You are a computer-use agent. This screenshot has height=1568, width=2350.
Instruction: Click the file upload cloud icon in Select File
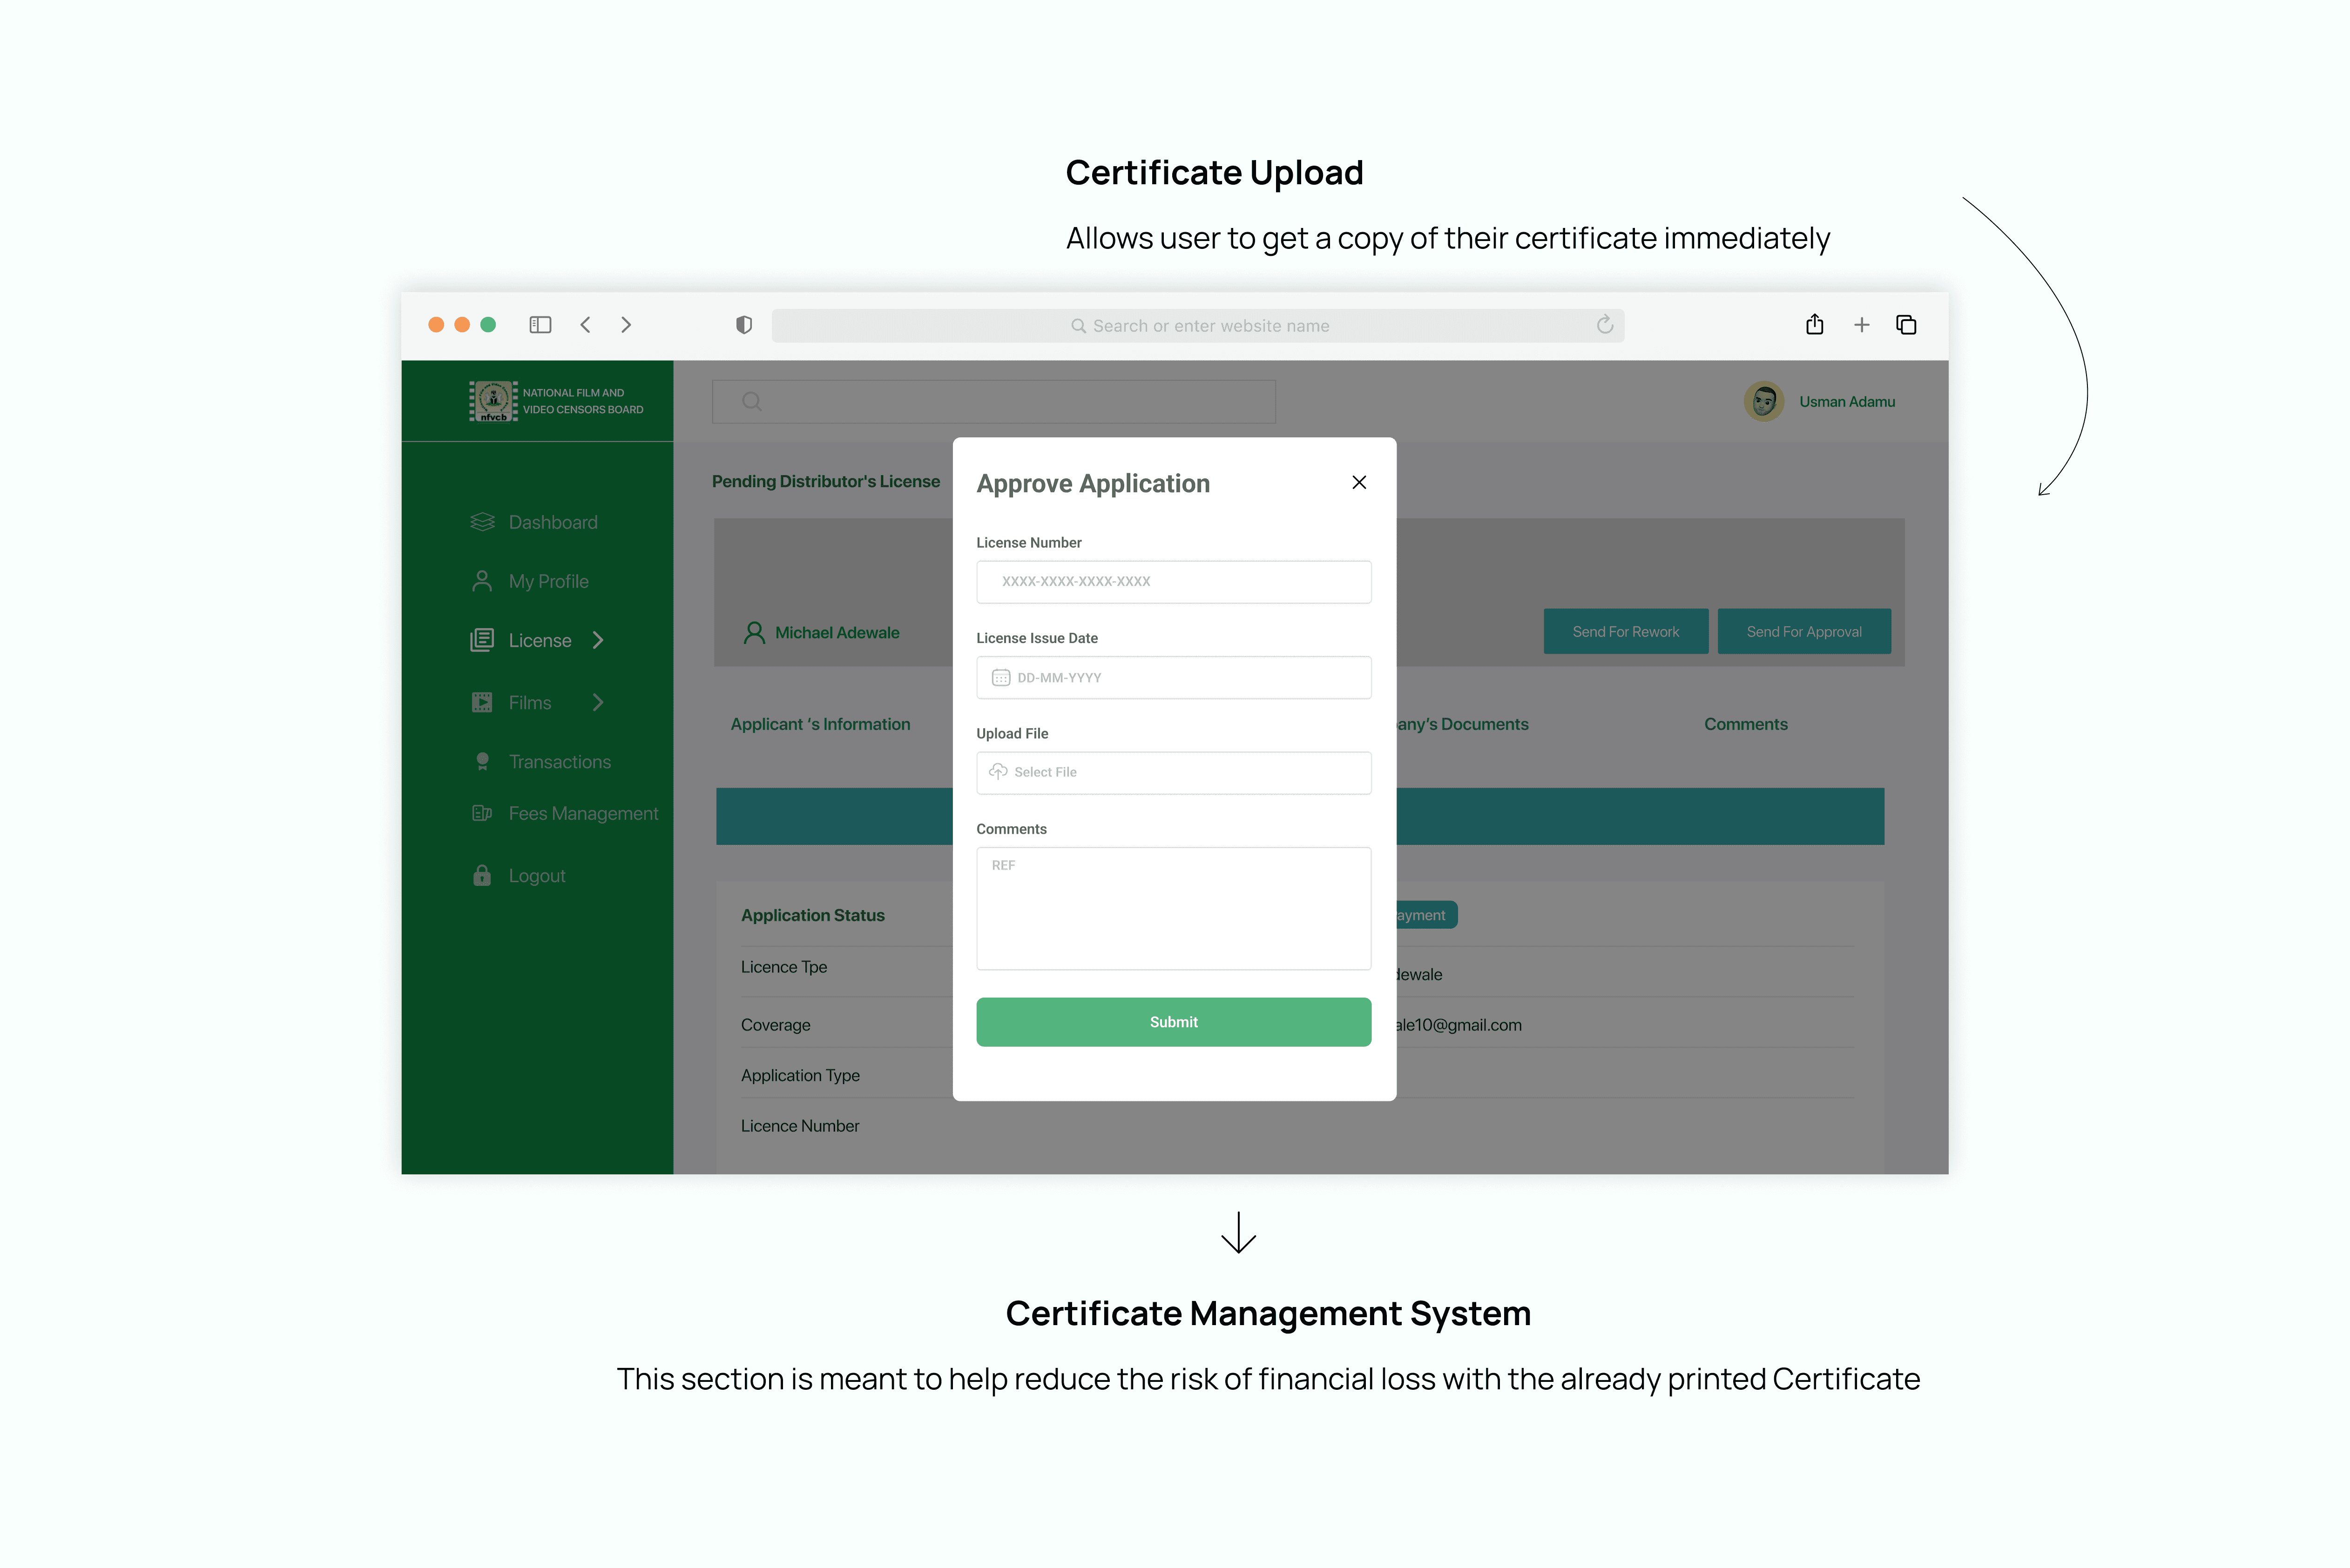[998, 772]
